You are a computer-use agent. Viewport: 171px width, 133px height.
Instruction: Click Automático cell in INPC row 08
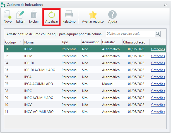[111, 91]
